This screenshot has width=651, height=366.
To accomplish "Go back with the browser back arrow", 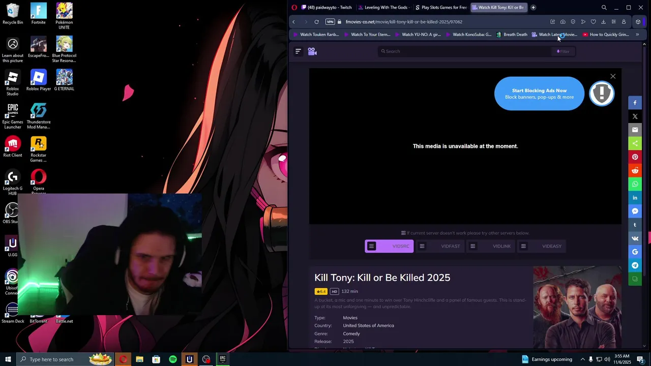I will point(293,22).
